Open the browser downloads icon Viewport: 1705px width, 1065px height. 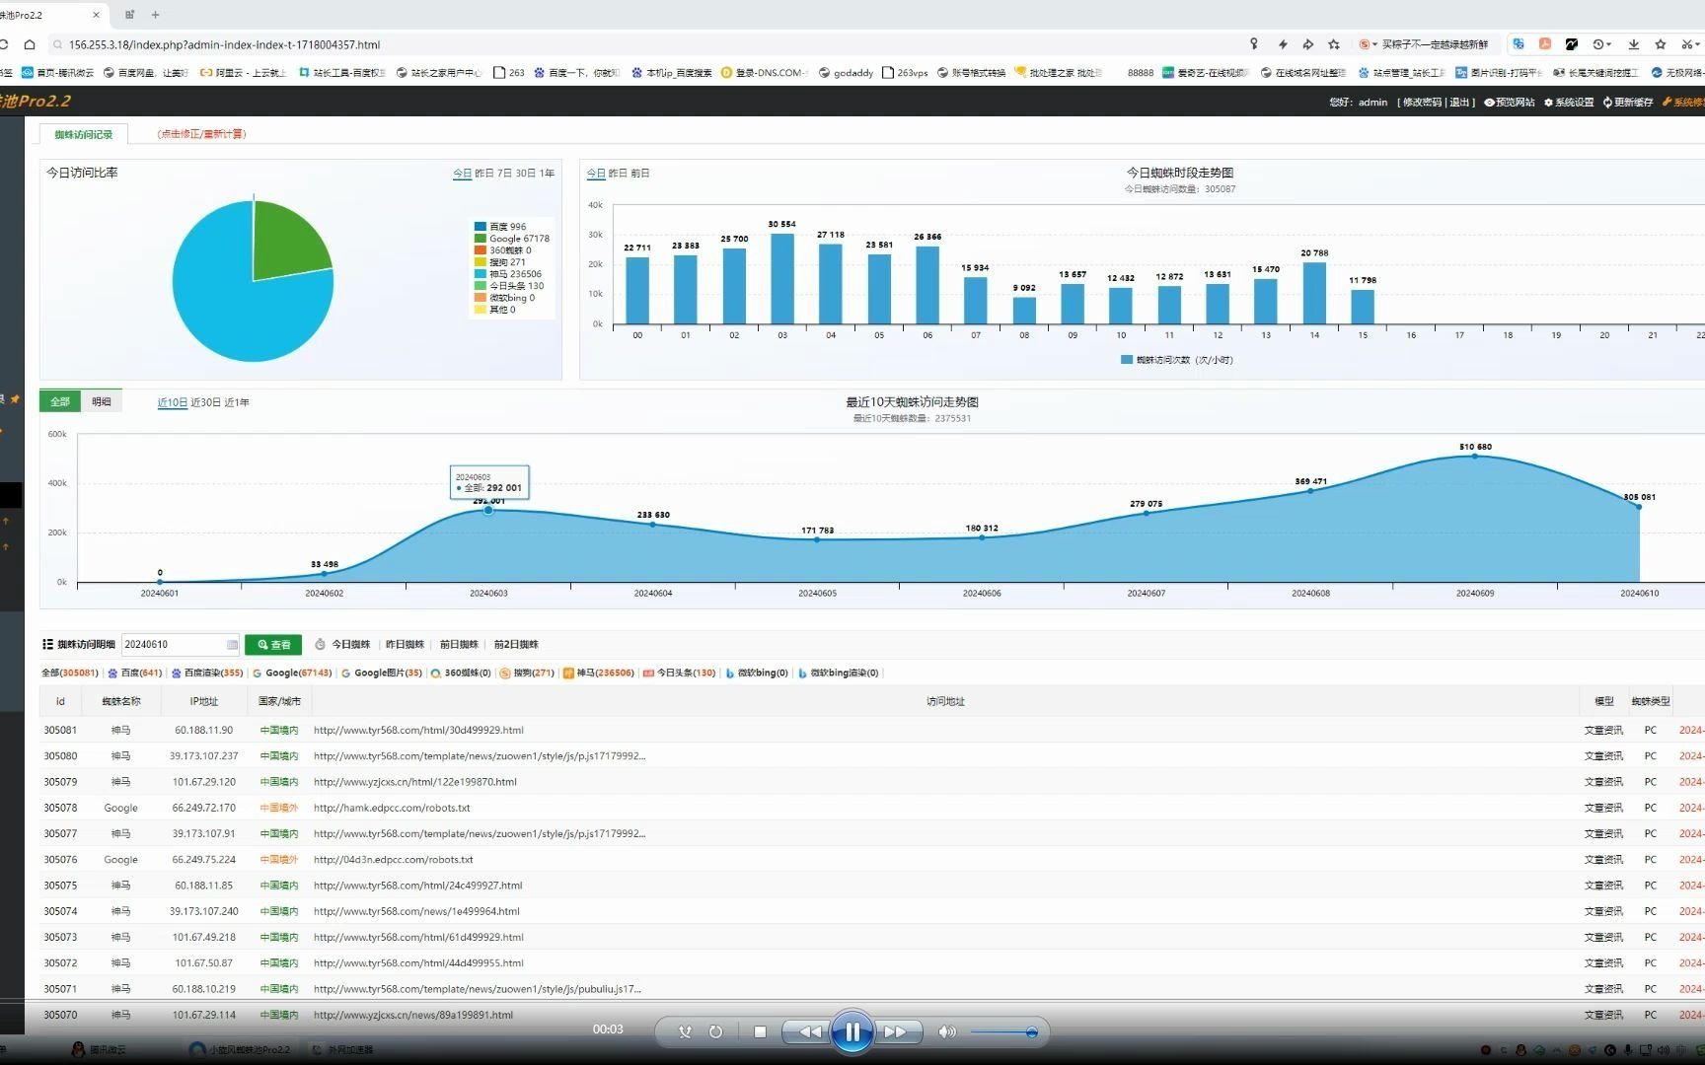pos(1634,44)
